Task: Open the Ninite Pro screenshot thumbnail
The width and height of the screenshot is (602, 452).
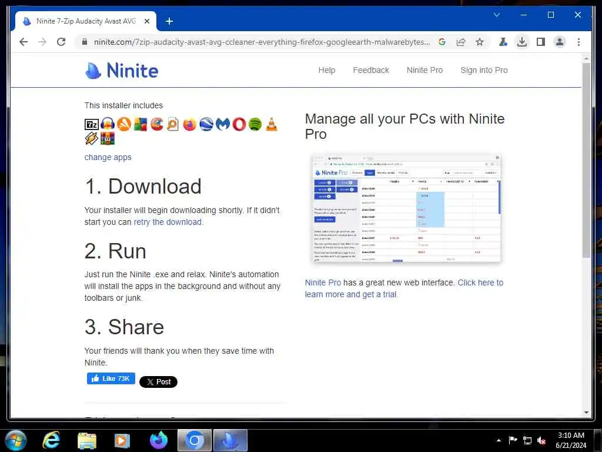Action: point(407,208)
